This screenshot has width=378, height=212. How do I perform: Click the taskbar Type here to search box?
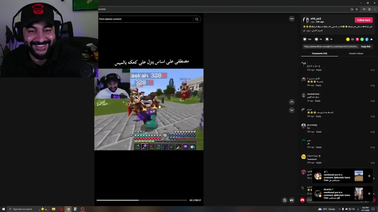(x=28, y=209)
